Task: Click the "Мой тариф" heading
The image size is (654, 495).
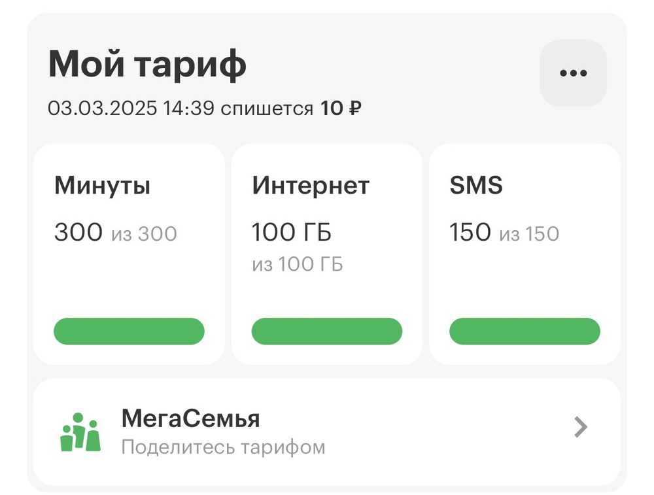Action: click(x=147, y=64)
